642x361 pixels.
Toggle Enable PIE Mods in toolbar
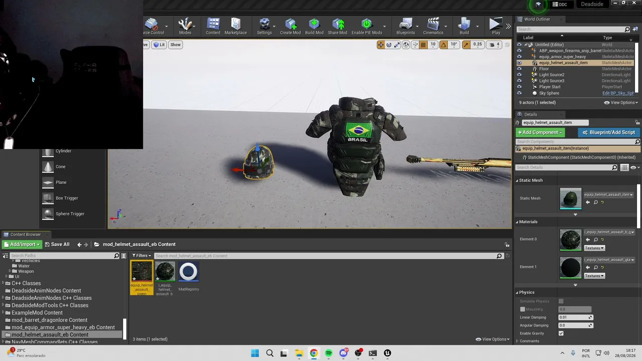coord(367,26)
